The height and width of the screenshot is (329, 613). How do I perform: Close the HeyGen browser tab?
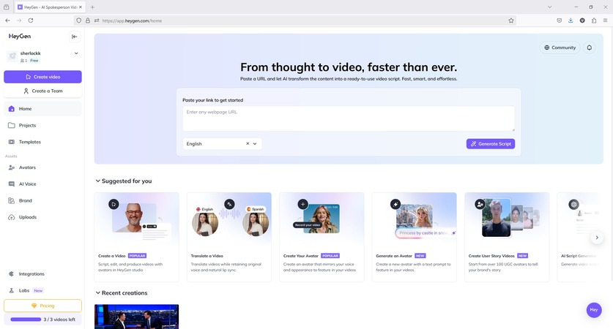(81, 7)
